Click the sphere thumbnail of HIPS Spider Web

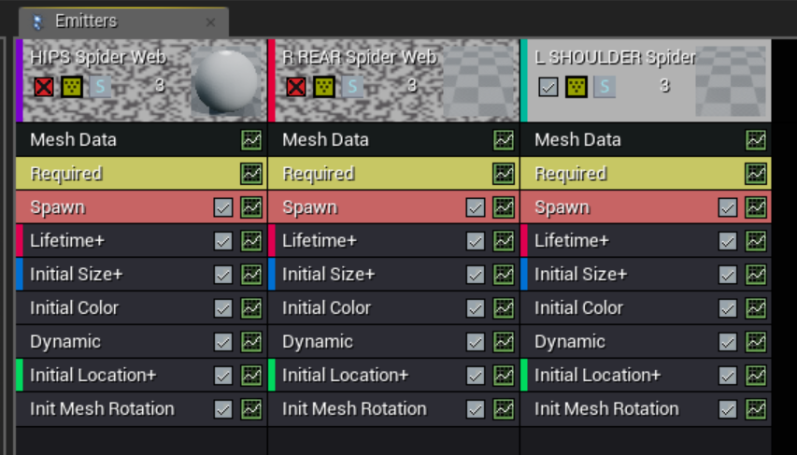224,81
